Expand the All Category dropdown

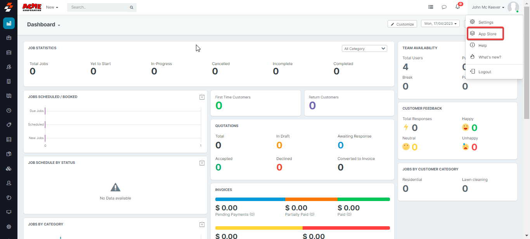click(364, 48)
